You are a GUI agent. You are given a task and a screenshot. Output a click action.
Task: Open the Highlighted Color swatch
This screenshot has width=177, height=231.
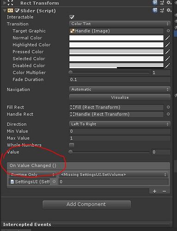coord(116,45)
